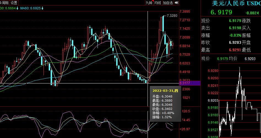Click the 6.9241 intraday axis label

coord(213,86)
